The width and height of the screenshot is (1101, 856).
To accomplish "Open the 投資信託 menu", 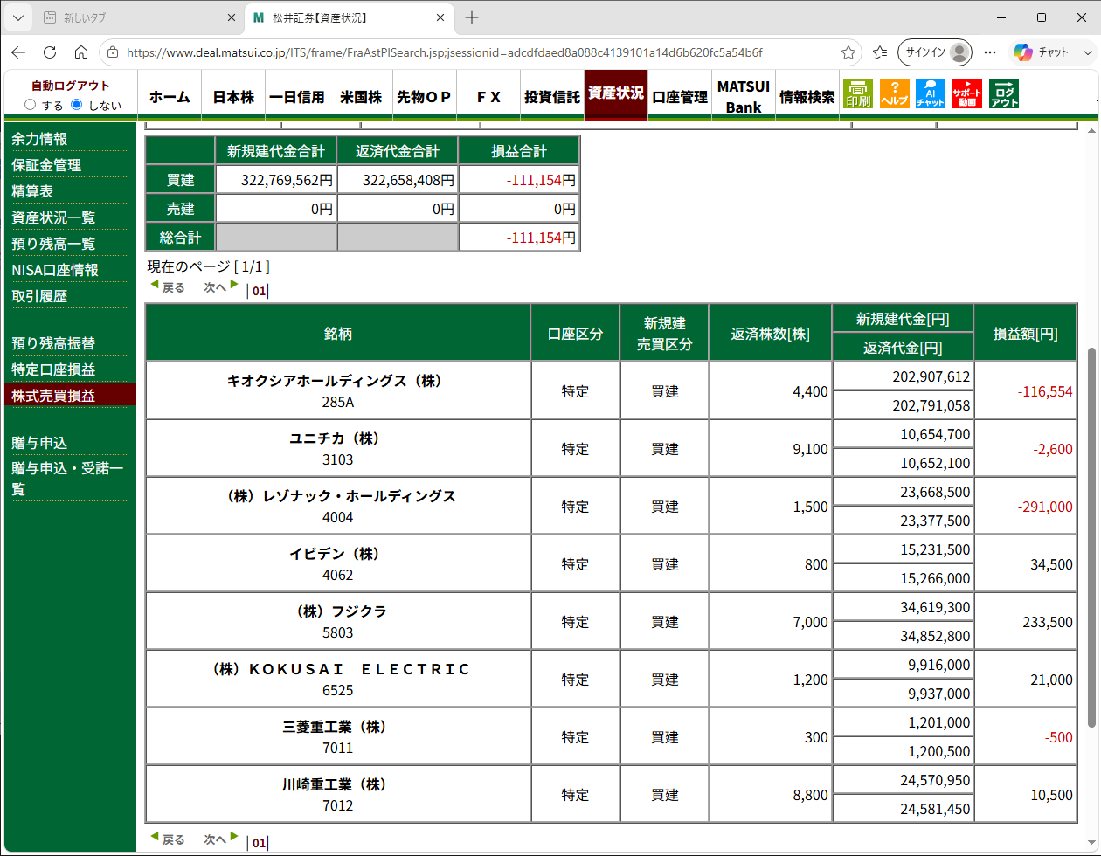I will [x=552, y=96].
